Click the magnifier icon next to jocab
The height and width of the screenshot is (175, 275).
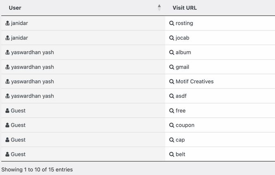pyautogui.click(x=171, y=38)
